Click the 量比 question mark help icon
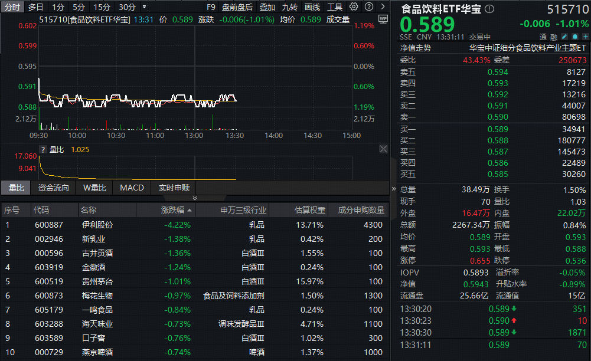Viewport: 591px width, 361px height. (x=43, y=150)
